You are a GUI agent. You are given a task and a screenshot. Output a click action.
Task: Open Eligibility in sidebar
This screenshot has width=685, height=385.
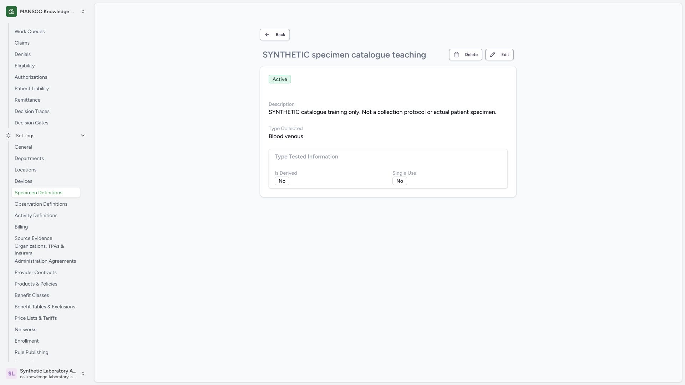(x=46, y=66)
